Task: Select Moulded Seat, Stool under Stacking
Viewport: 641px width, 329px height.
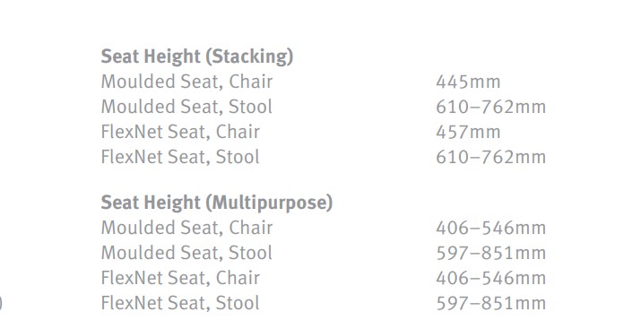Action: [186, 107]
